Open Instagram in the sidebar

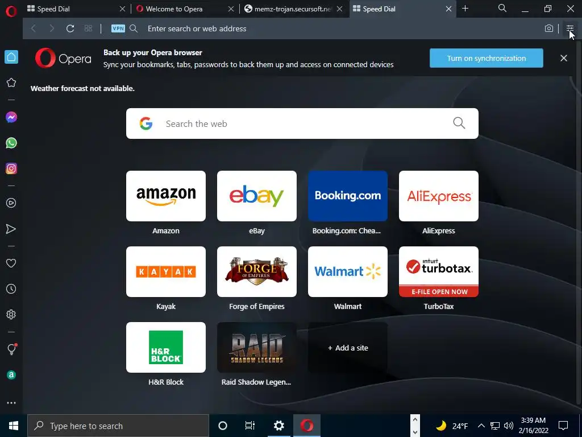11,168
